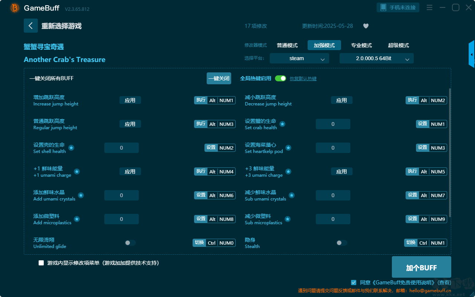This screenshot has width=475, height=297.
Task: Go back with the arrow button
Action: [x=31, y=26]
